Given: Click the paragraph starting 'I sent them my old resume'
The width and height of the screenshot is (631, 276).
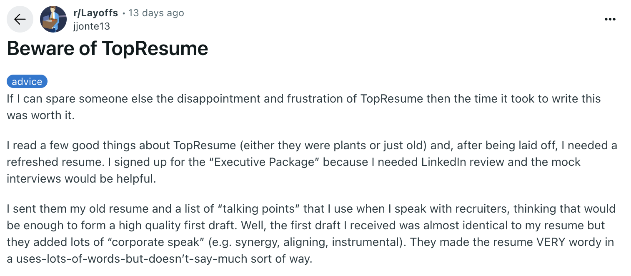Looking at the screenshot, I should (310, 233).
